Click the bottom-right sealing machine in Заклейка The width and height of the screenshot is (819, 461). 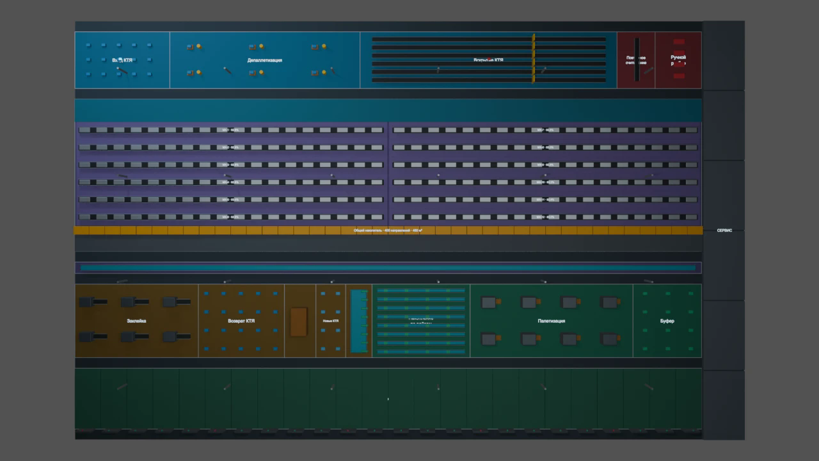pyautogui.click(x=176, y=336)
